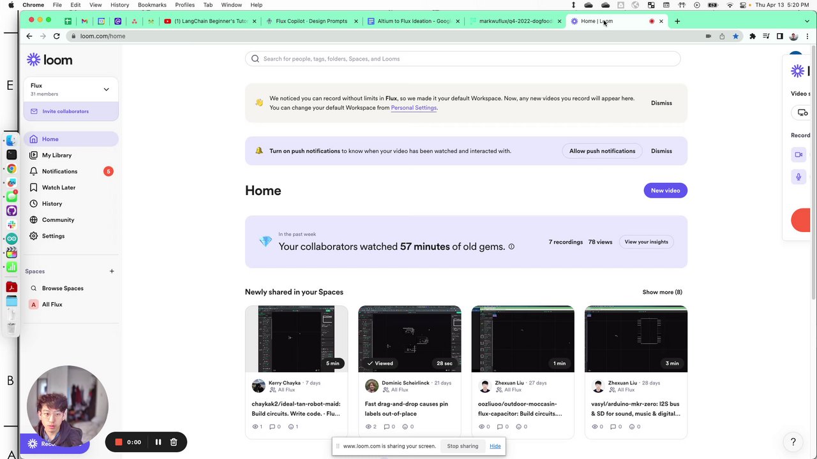This screenshot has height=459, width=817.
Task: Open the Profiles menu
Action: (x=184, y=5)
